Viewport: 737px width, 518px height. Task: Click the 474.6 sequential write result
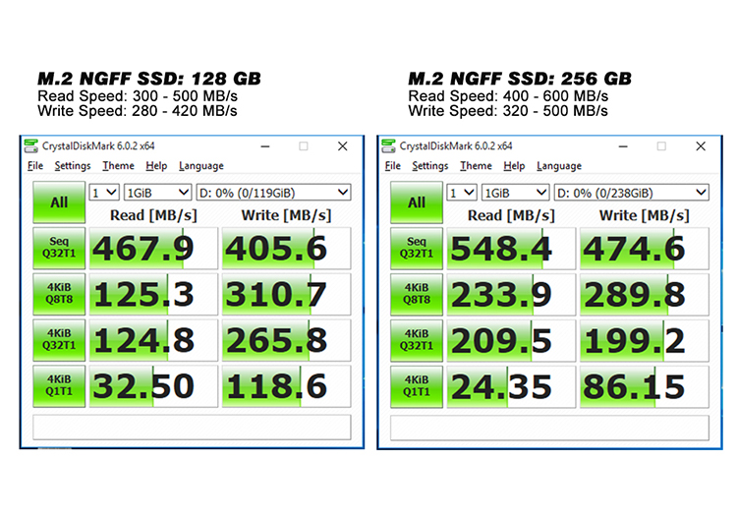click(x=645, y=249)
